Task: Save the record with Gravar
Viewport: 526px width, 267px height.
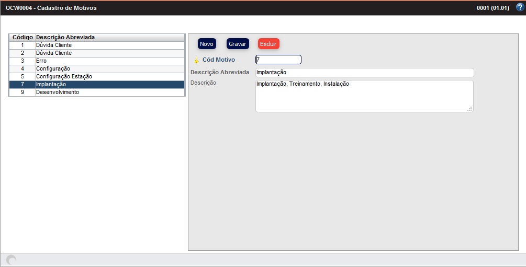Action: tap(237, 44)
